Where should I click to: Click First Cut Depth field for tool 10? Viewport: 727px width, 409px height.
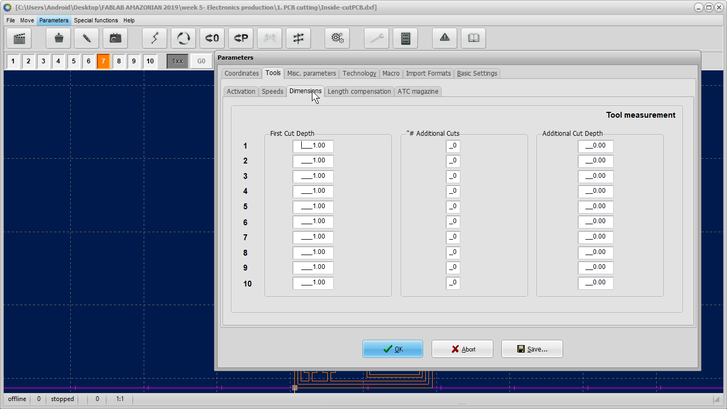point(313,283)
